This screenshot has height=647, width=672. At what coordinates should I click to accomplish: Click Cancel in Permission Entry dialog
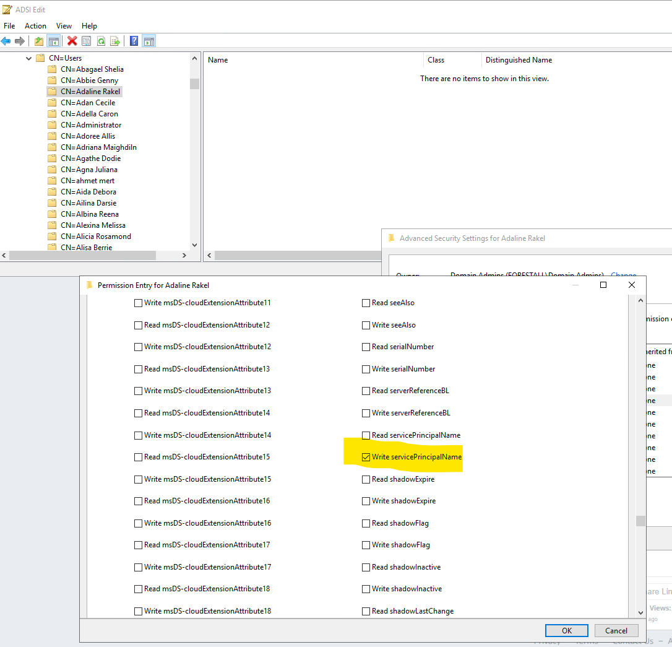[x=616, y=630]
